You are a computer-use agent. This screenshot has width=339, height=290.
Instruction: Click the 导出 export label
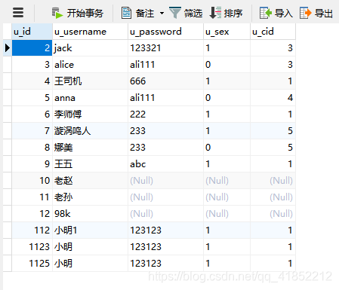click(324, 13)
